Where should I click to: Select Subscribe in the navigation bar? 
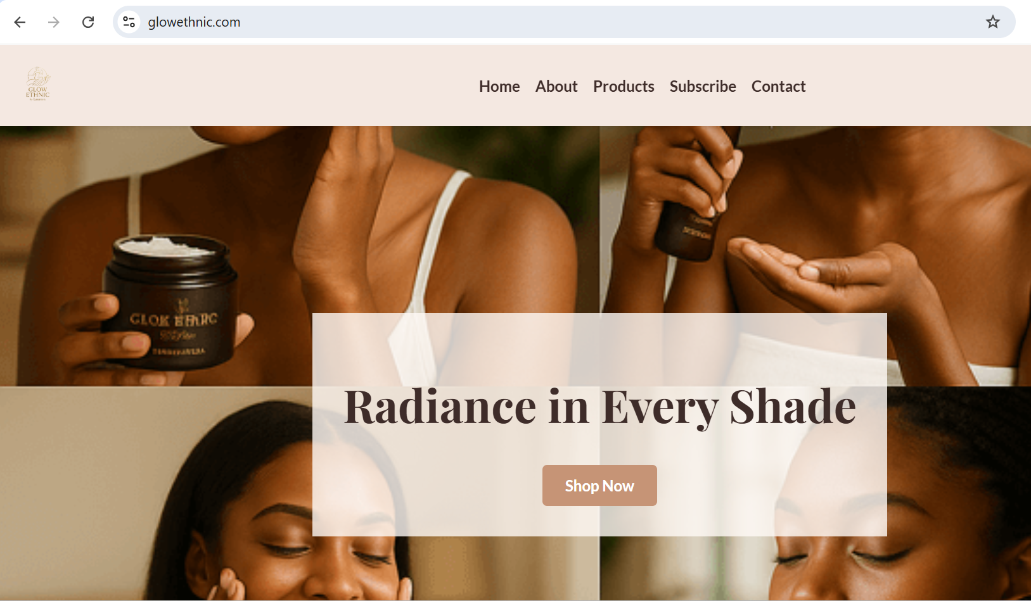[x=703, y=86]
